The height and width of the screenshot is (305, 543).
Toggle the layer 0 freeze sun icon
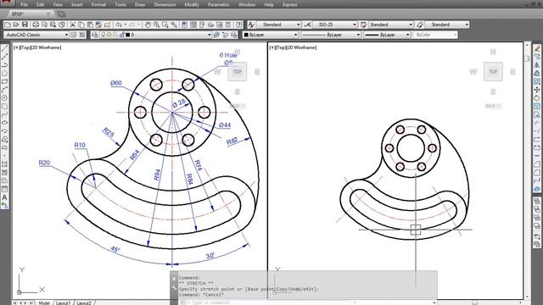(109, 35)
